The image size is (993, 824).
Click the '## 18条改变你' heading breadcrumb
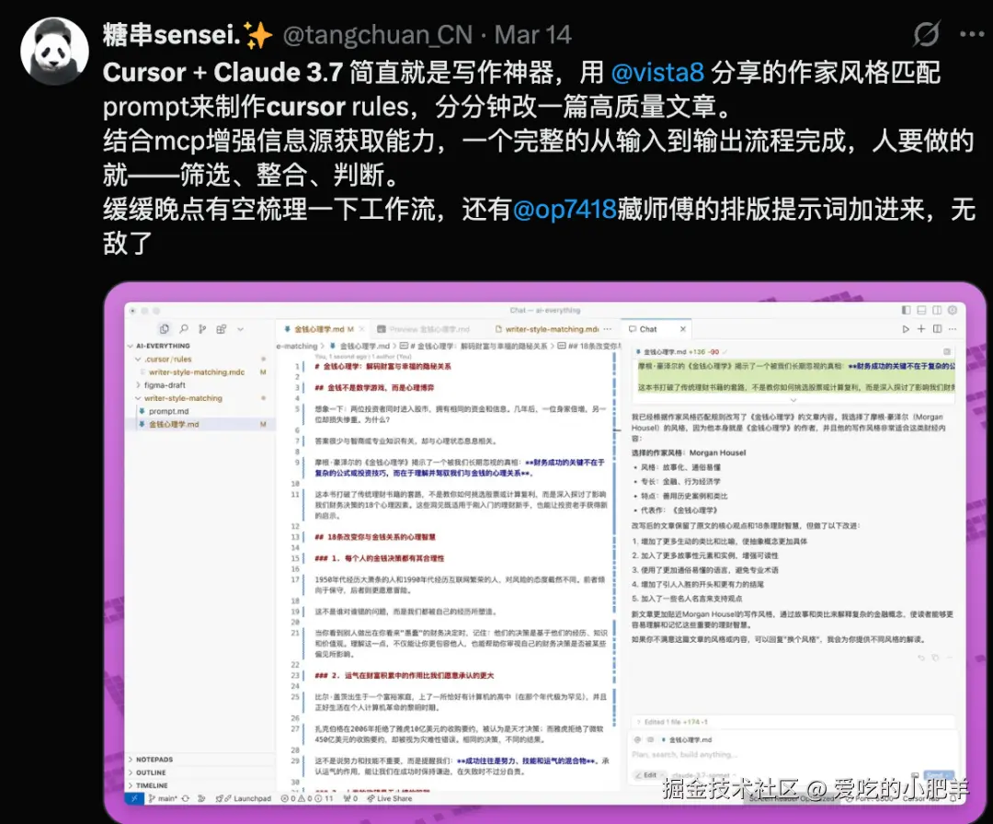pyautogui.click(x=589, y=347)
